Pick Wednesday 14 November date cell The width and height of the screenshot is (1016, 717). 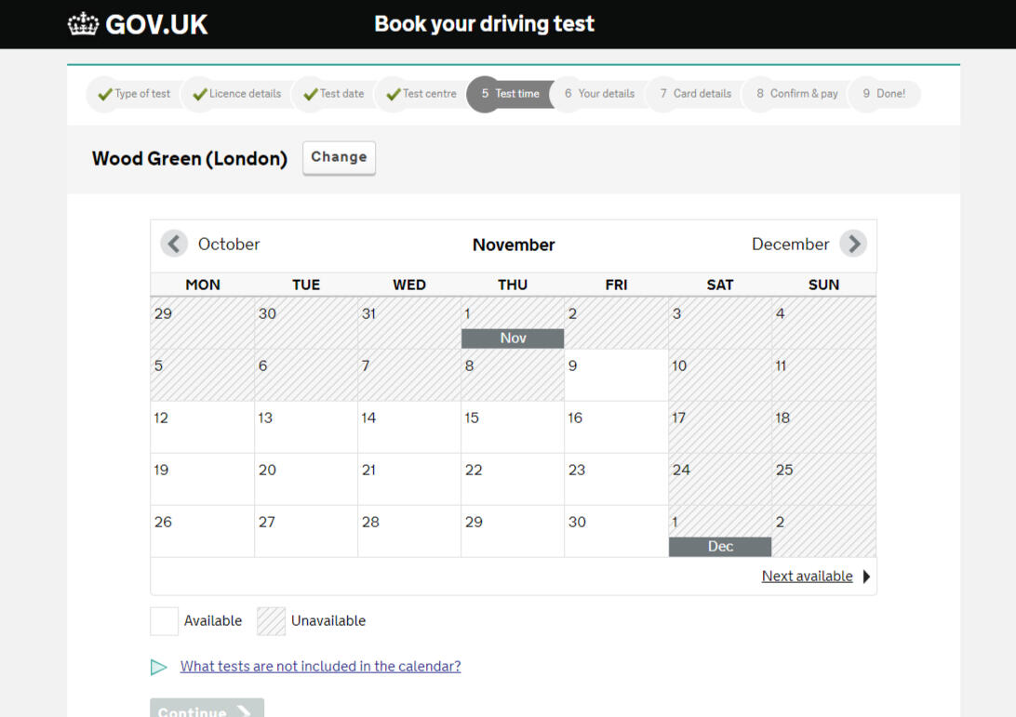tap(408, 427)
